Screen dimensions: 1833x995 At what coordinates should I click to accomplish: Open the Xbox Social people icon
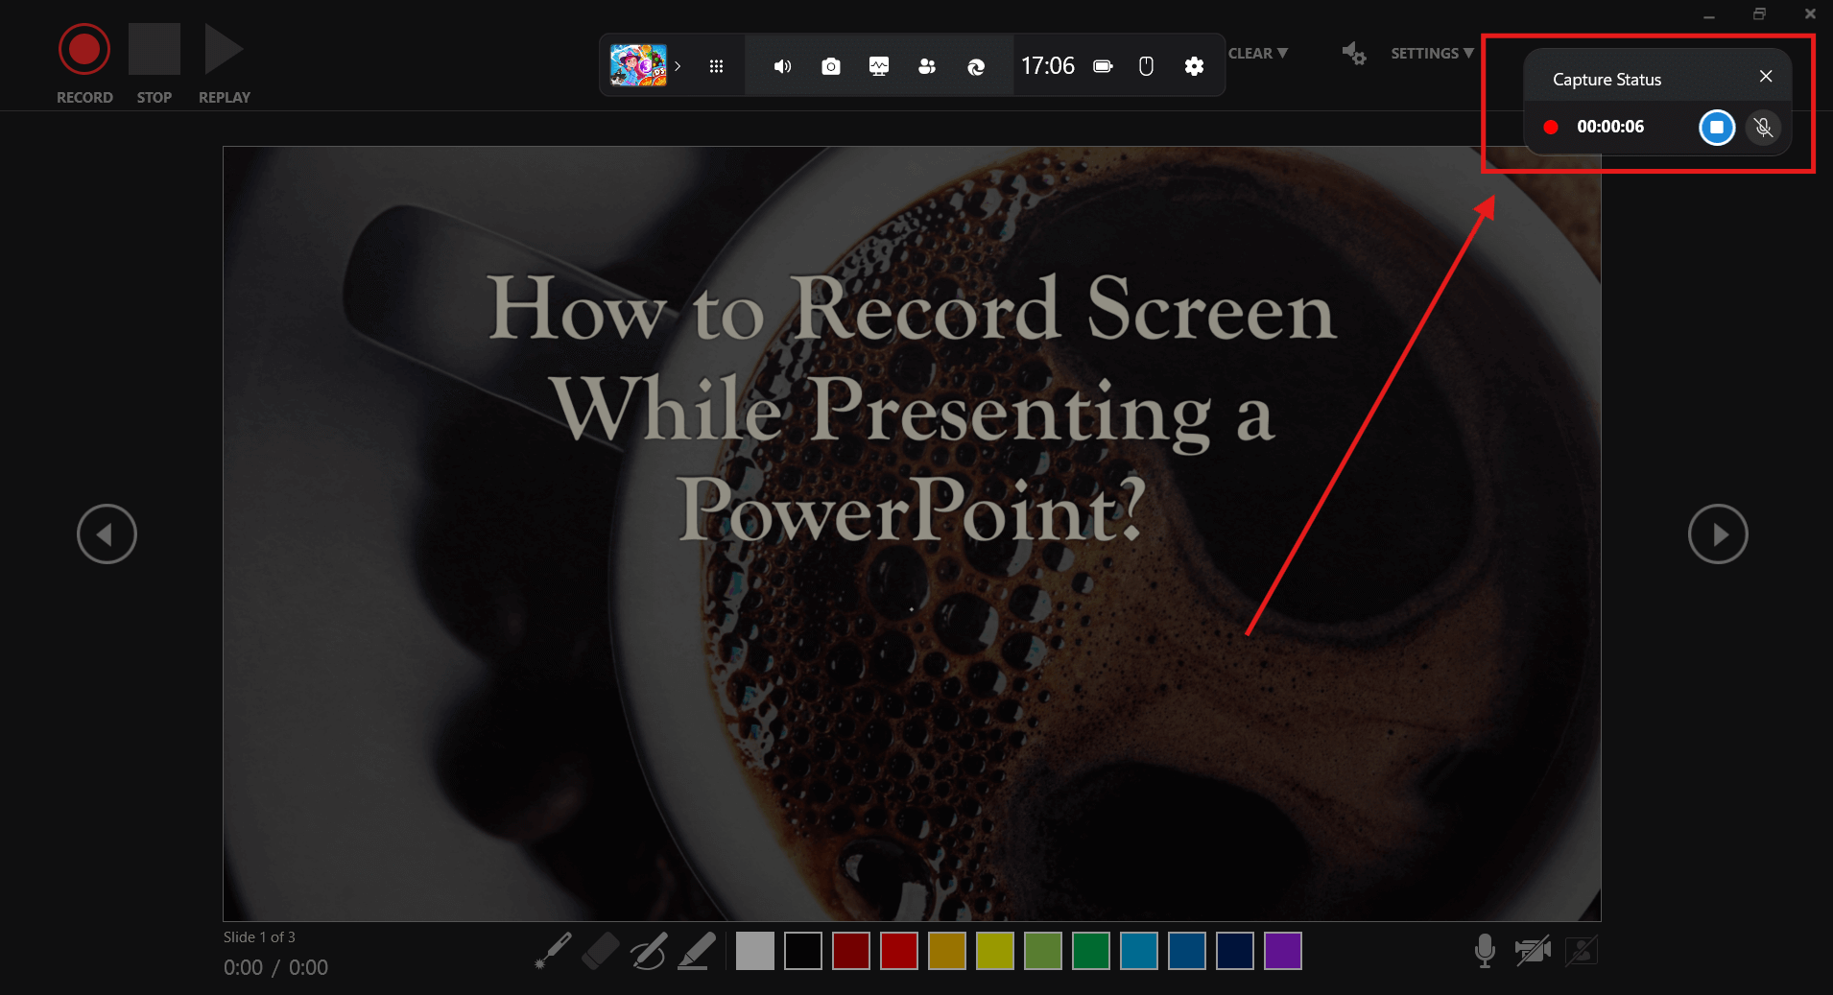tap(927, 66)
